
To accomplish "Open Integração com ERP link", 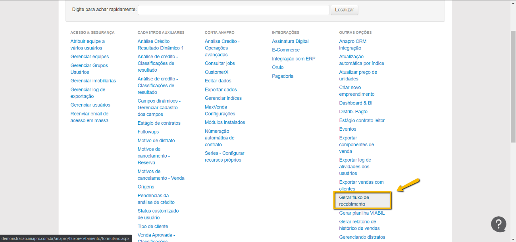I will [x=294, y=59].
